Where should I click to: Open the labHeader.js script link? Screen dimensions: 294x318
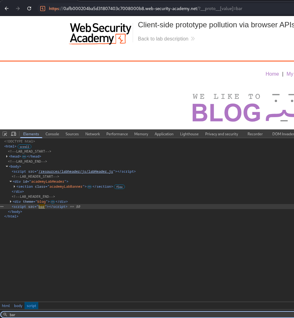pos(76,171)
